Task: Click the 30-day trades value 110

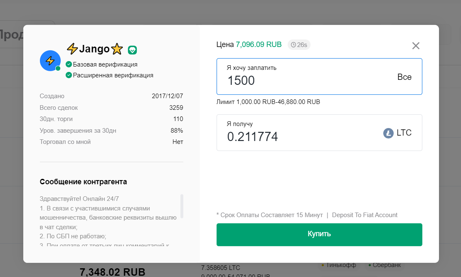Action: click(x=178, y=119)
